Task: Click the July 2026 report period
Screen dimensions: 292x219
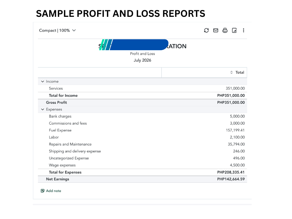Action: point(143,60)
